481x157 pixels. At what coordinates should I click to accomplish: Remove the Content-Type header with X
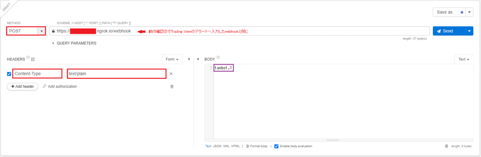tap(171, 74)
